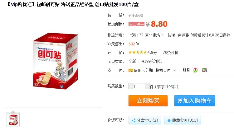Decrease quantity with the minus stepper
Viewport: 234px width, 130px height.
point(131,86)
